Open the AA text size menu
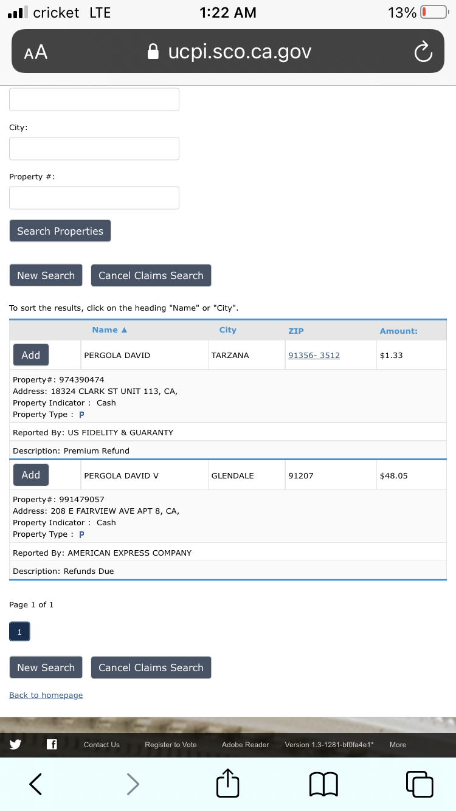Screen dimensions: 456x811 [36, 52]
